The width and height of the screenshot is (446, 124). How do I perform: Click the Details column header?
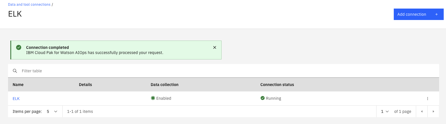[86, 85]
